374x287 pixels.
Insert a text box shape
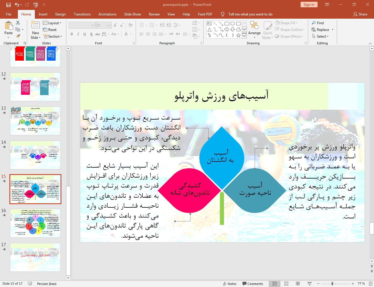point(209,24)
